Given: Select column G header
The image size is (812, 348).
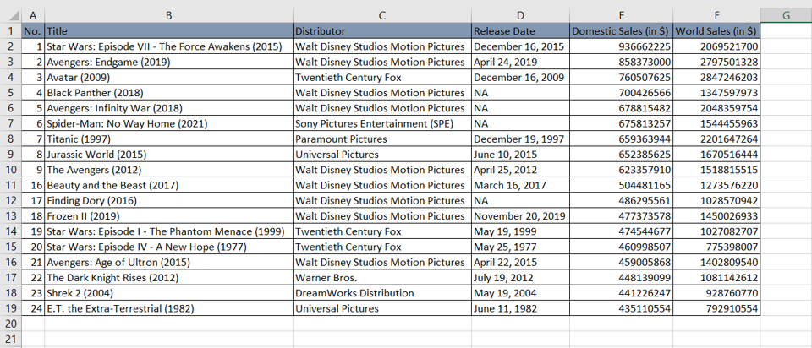Looking at the screenshot, I should (x=786, y=15).
